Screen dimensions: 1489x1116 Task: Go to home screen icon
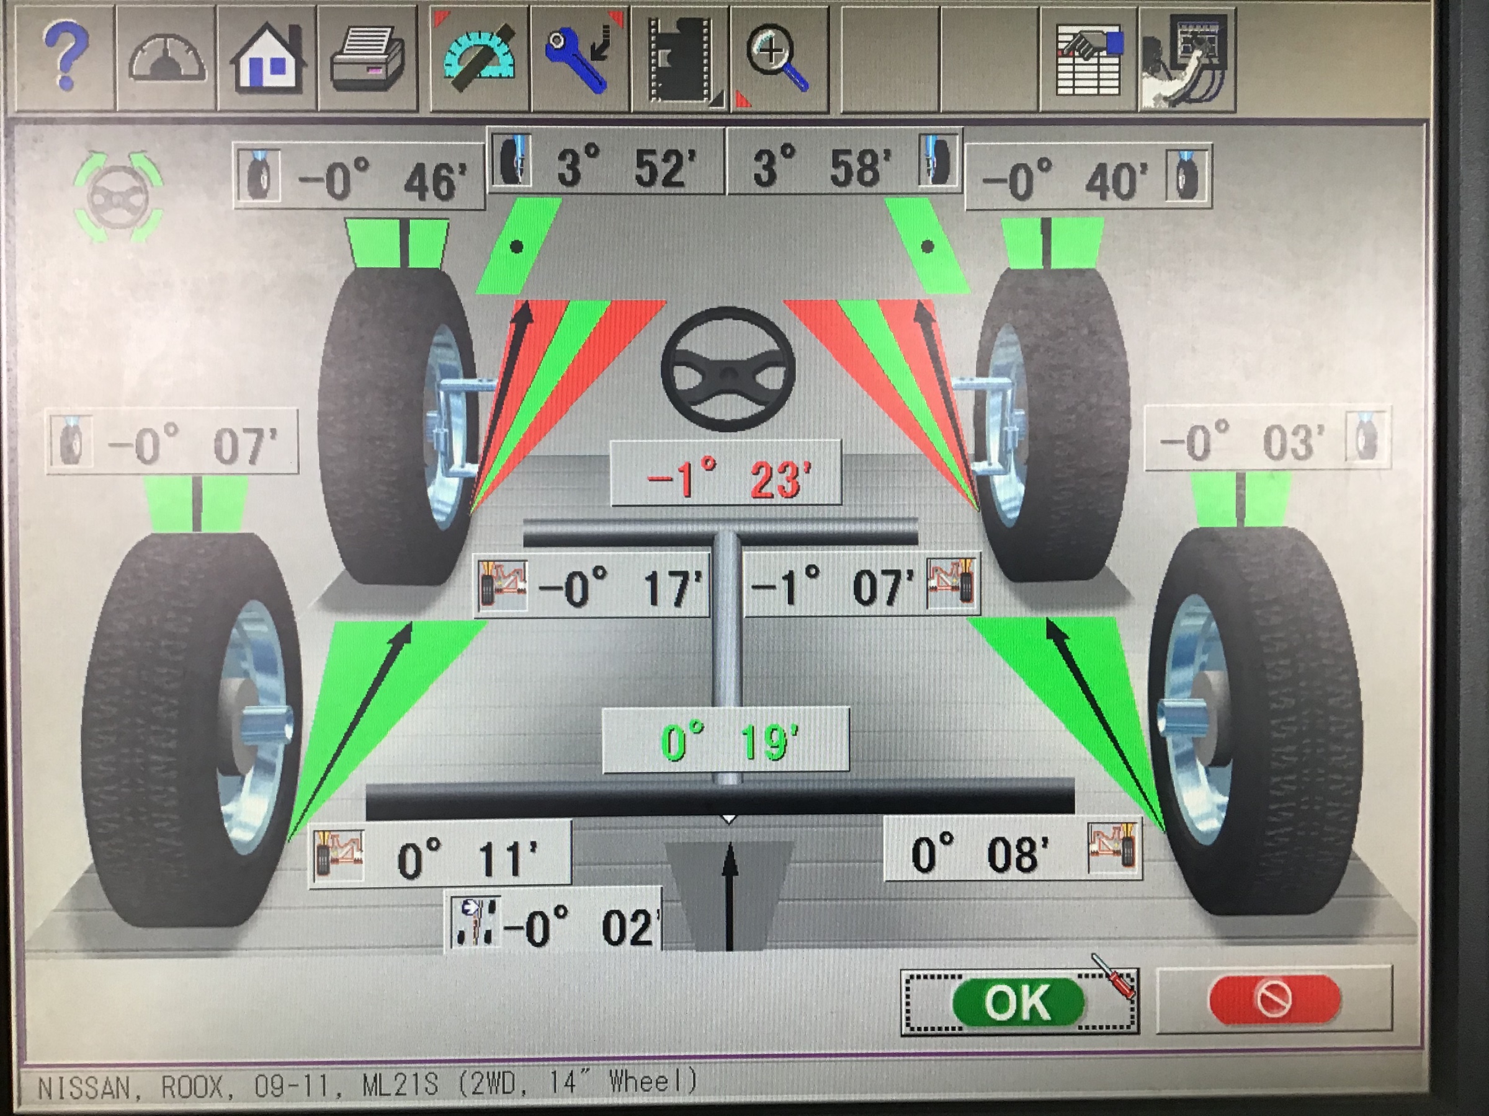click(267, 58)
